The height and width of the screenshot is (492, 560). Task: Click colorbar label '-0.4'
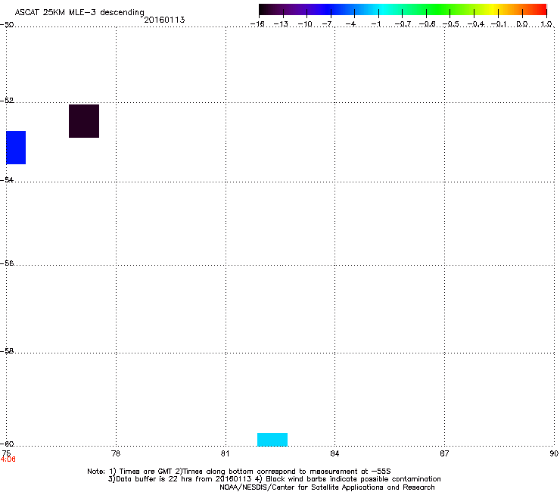476,24
